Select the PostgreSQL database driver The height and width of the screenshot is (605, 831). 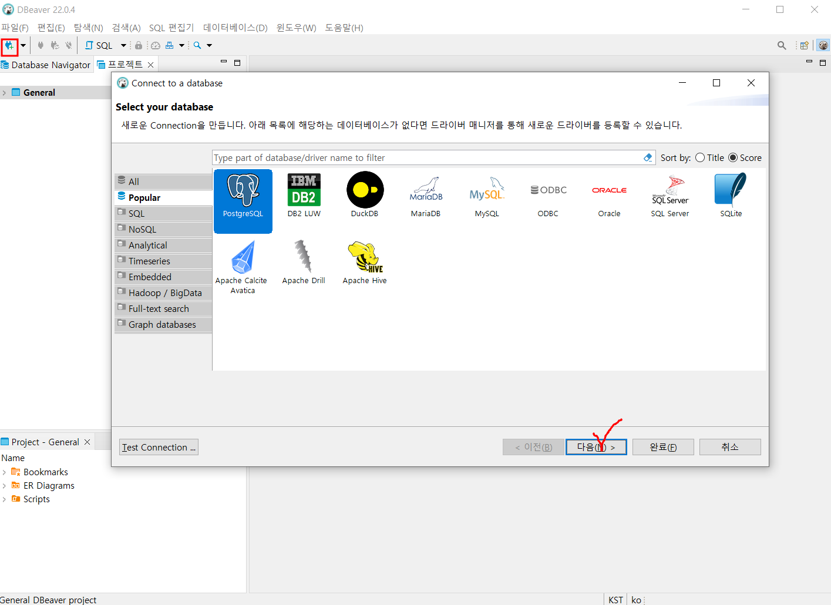(x=243, y=201)
